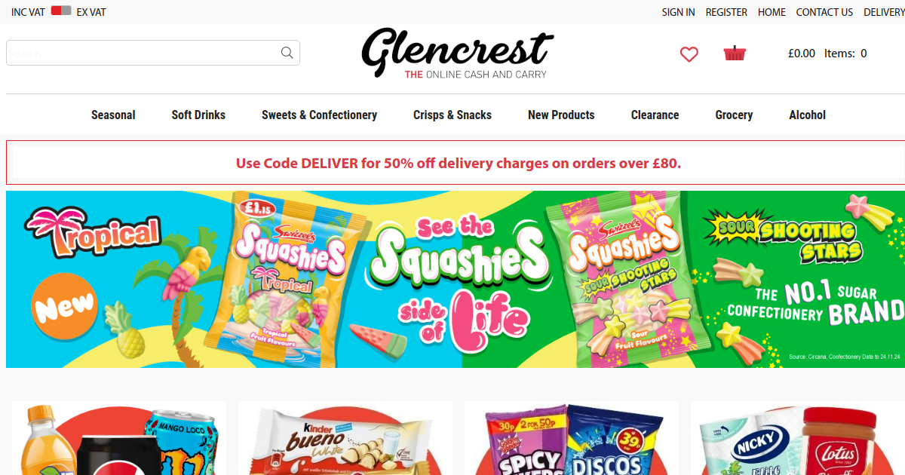
Task: Go to New Products
Action: [x=561, y=115]
